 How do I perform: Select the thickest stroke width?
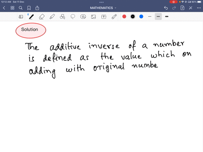tap(167, 16)
